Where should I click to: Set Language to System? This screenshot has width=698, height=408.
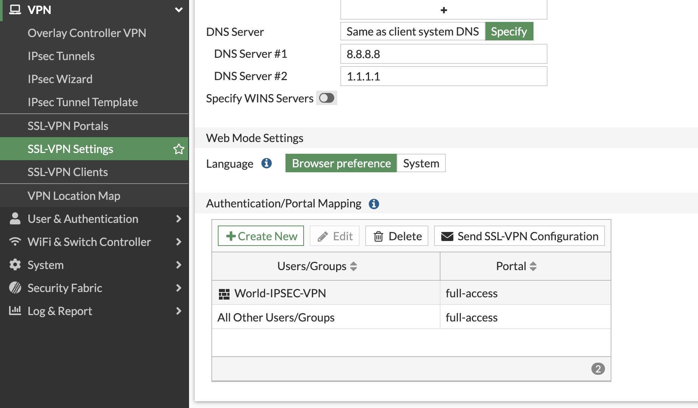pyautogui.click(x=421, y=163)
